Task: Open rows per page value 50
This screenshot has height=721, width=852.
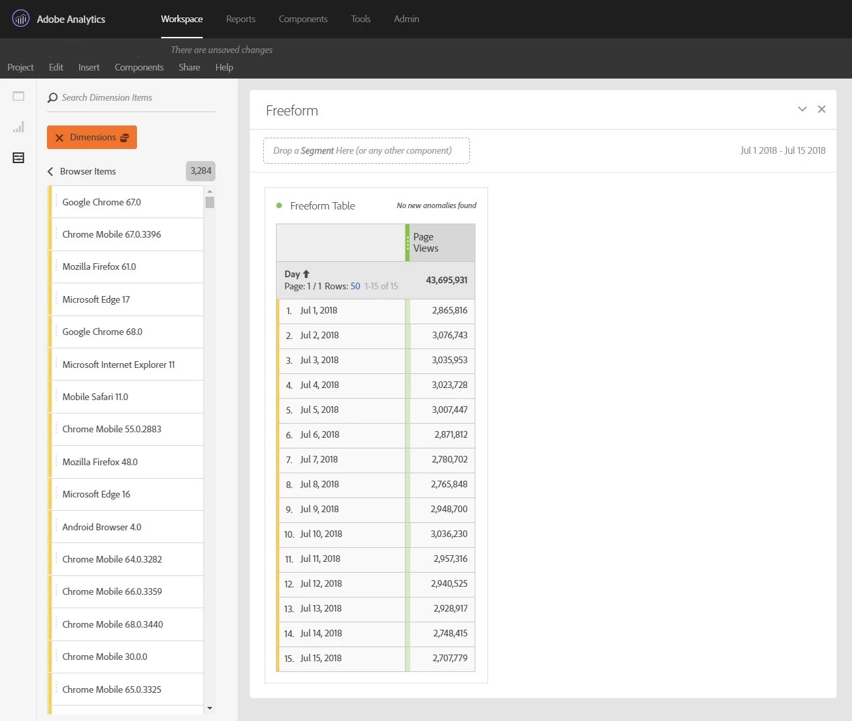Action: point(355,286)
